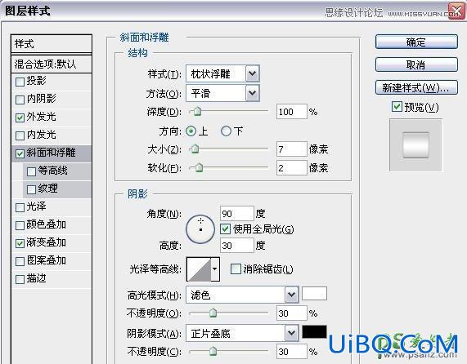Select the 斜面和浮雕 label in style list
This screenshot has height=364, width=467.
coord(51,153)
